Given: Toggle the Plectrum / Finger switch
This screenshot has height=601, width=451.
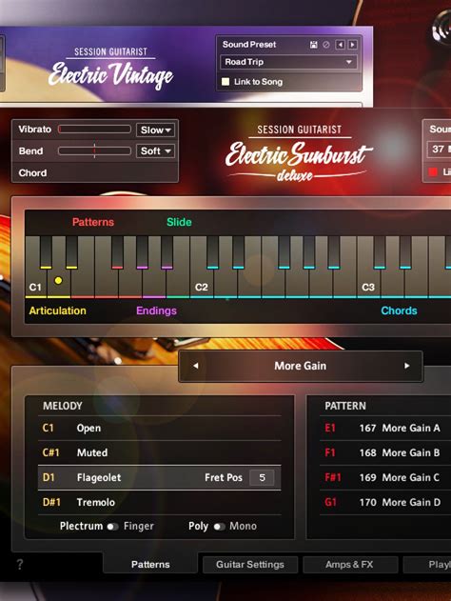Looking at the screenshot, I should (x=112, y=527).
